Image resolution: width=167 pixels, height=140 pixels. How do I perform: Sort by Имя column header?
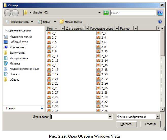(x=54, y=29)
